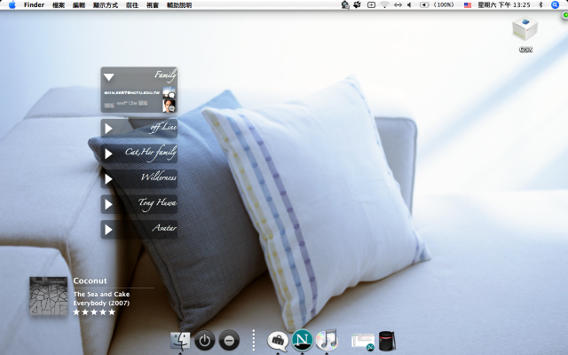The height and width of the screenshot is (355, 568).
Task: Open the volume speaker menu
Action: click(409, 5)
